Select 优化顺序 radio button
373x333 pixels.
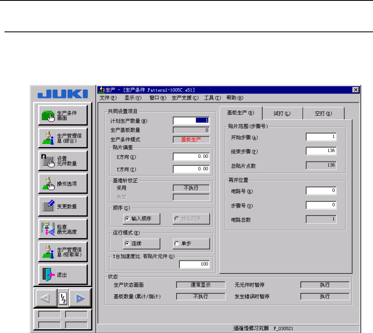pyautogui.click(x=191, y=219)
